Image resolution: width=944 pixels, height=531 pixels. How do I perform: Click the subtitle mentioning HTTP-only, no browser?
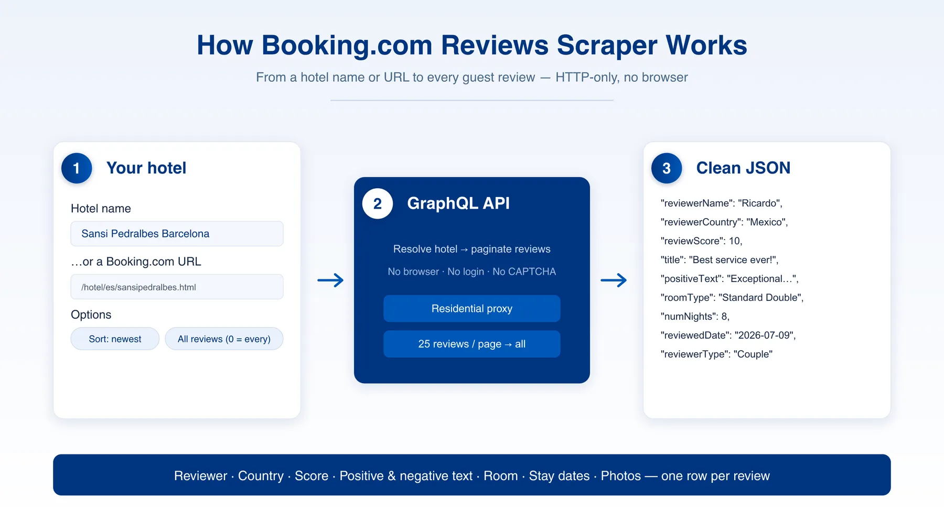tap(471, 77)
